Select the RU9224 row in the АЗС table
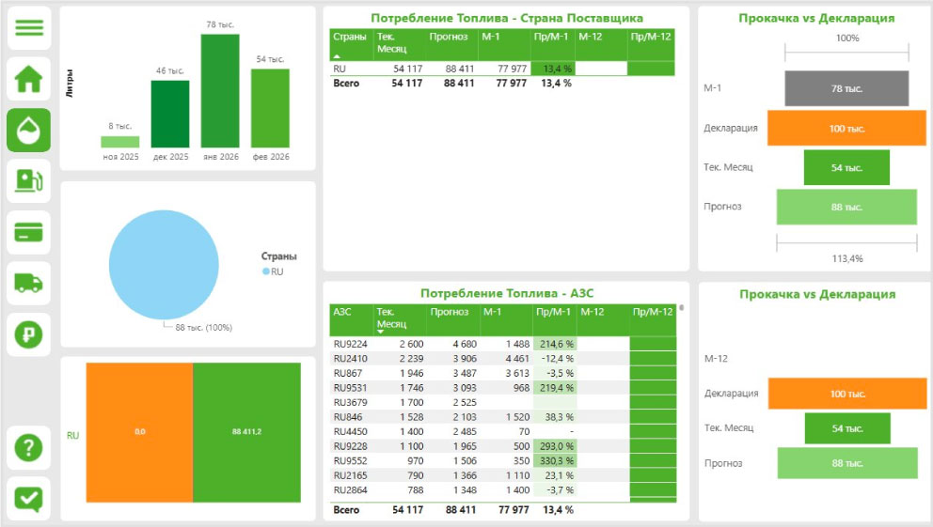 (350, 344)
